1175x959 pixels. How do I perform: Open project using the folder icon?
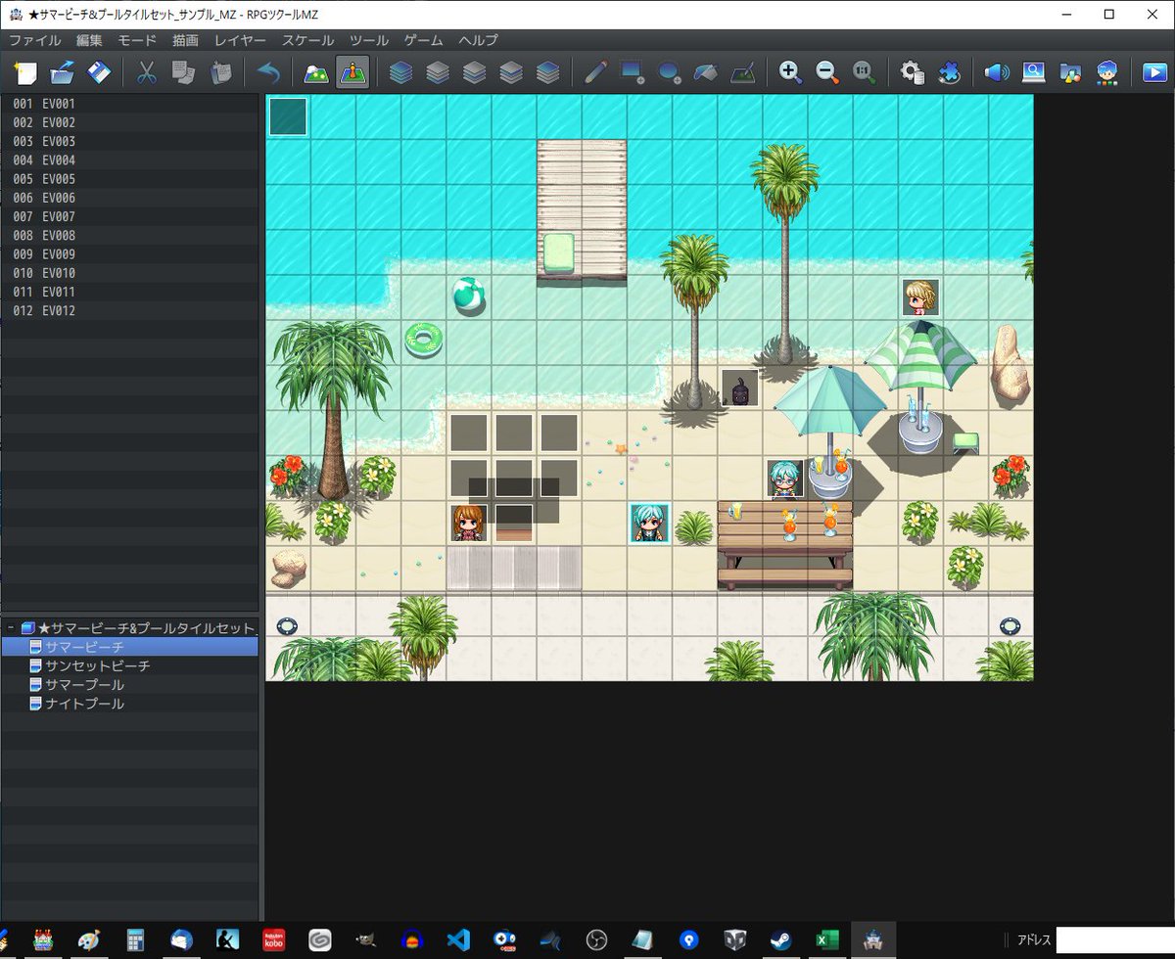click(63, 72)
